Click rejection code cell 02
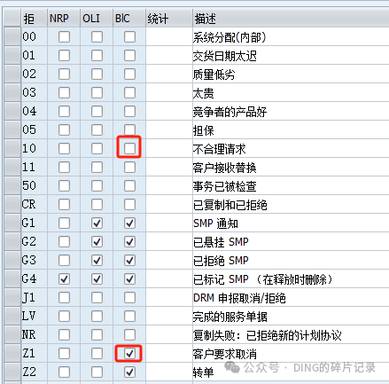 (35, 74)
